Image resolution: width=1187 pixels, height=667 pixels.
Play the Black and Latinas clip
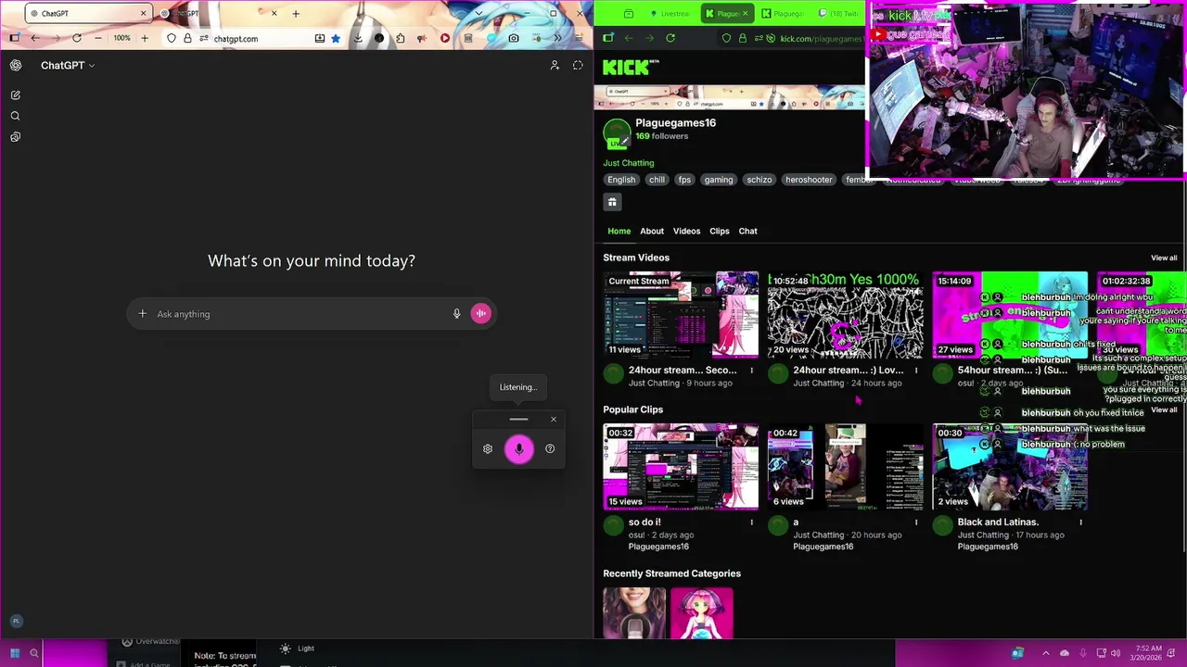pyautogui.click(x=1010, y=467)
